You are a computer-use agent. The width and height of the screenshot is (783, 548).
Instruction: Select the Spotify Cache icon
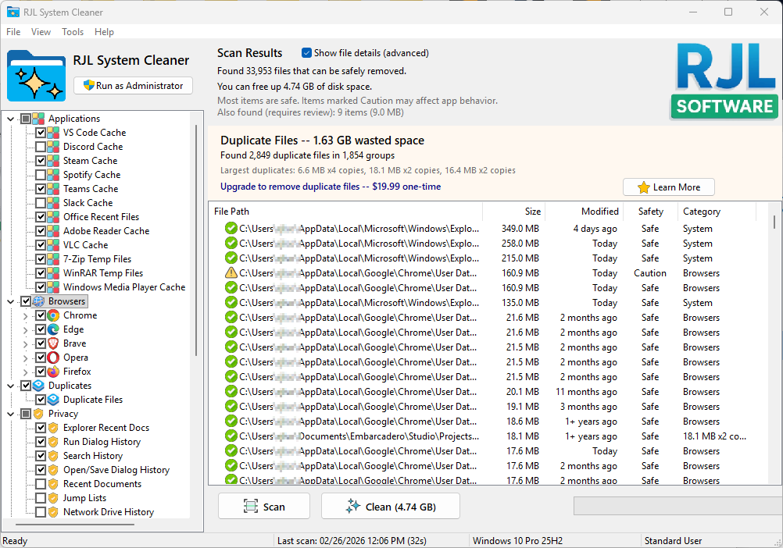52,174
